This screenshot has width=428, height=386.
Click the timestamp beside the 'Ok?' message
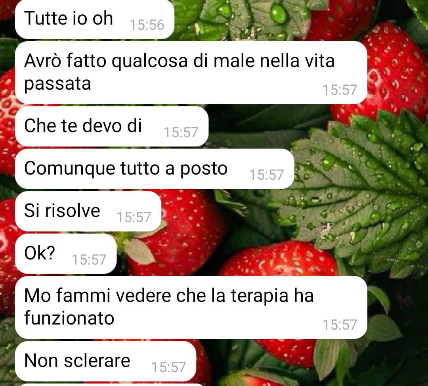tap(89, 260)
